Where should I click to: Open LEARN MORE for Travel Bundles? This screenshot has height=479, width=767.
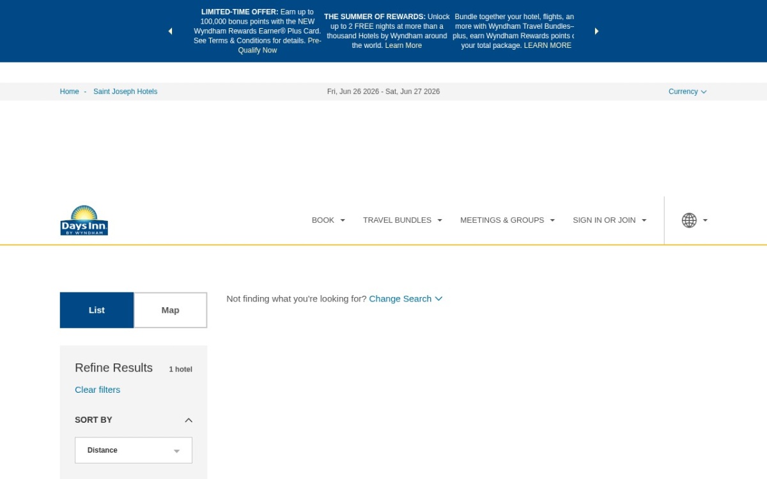[548, 45]
